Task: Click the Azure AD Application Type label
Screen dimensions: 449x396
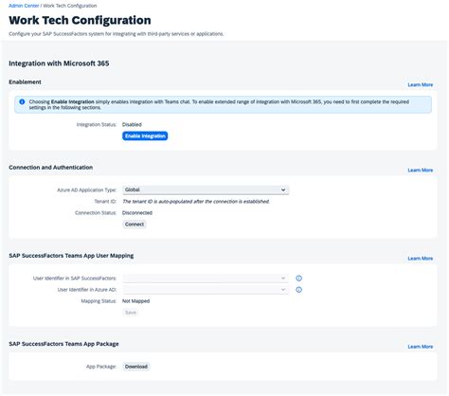Action: 86,190
